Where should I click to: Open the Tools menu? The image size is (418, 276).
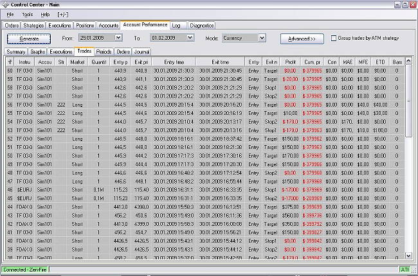click(x=27, y=14)
